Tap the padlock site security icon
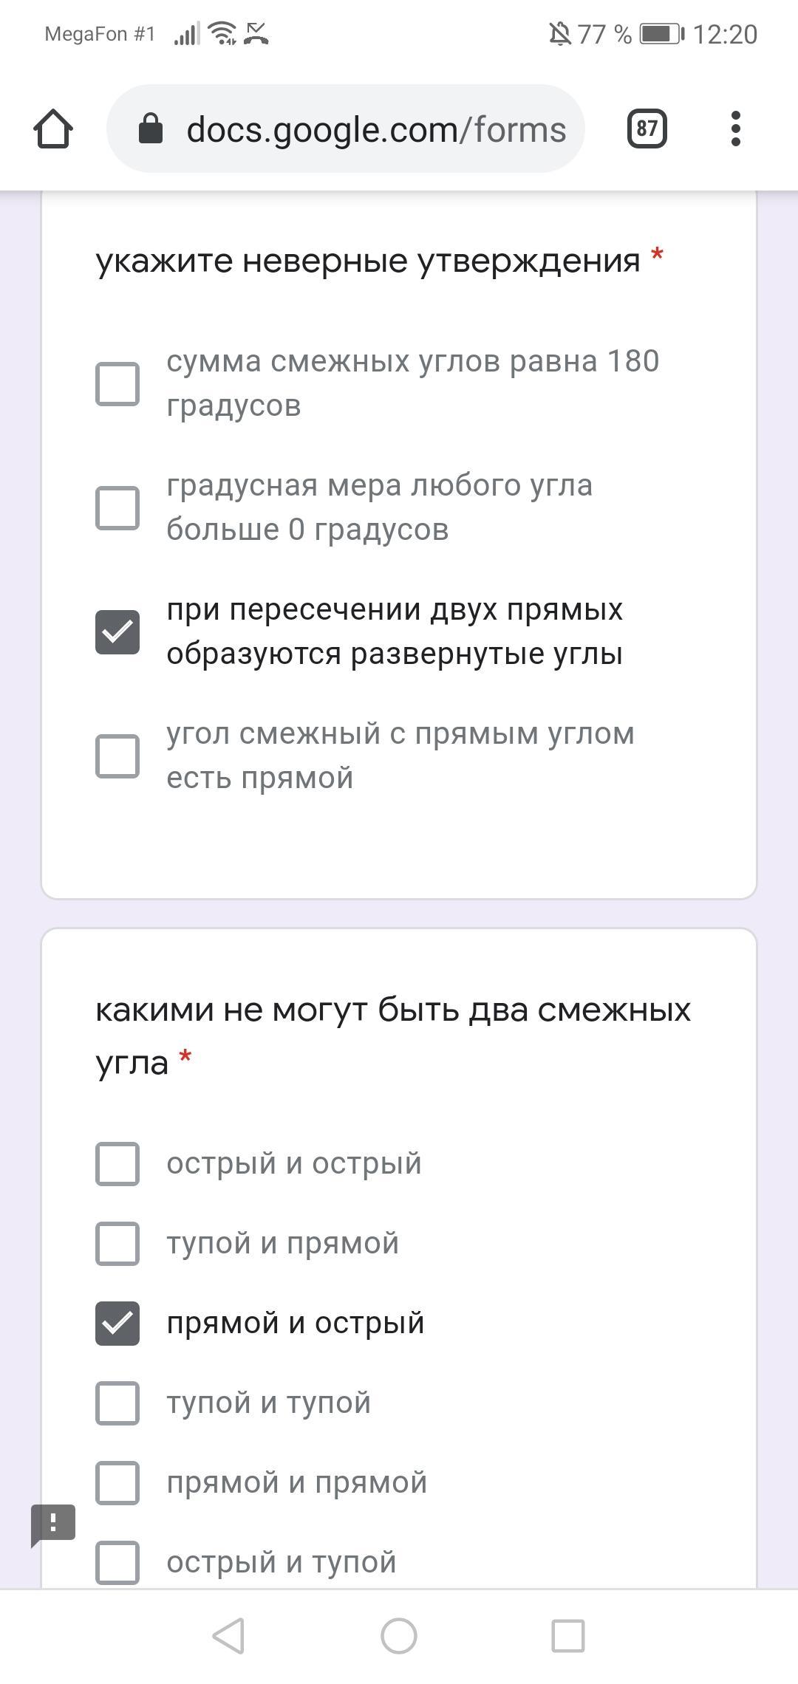 click(x=151, y=129)
